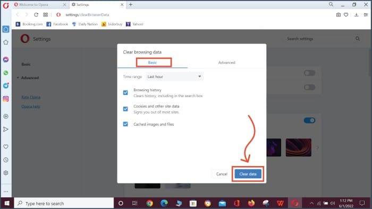
Task: Open the WhatsApp sidebar icon
Action: (x=6, y=73)
